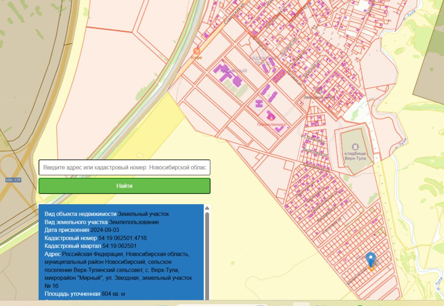Click the Кадастровый квартал value 54:19:062501
444x306 pixels.
coord(119,246)
